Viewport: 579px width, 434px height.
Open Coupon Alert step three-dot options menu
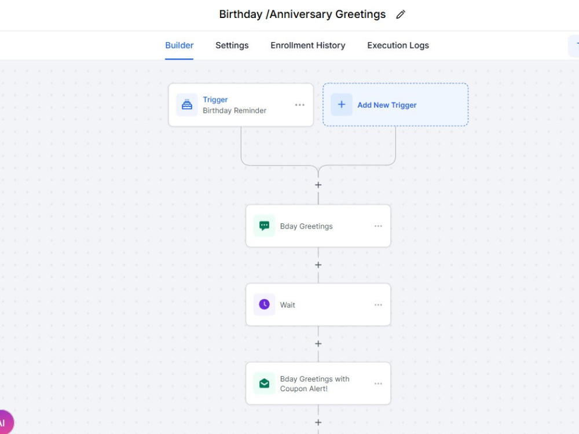[378, 384]
